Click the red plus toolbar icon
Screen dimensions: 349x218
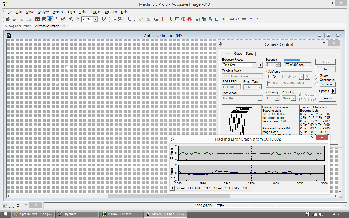[x=162, y=19]
